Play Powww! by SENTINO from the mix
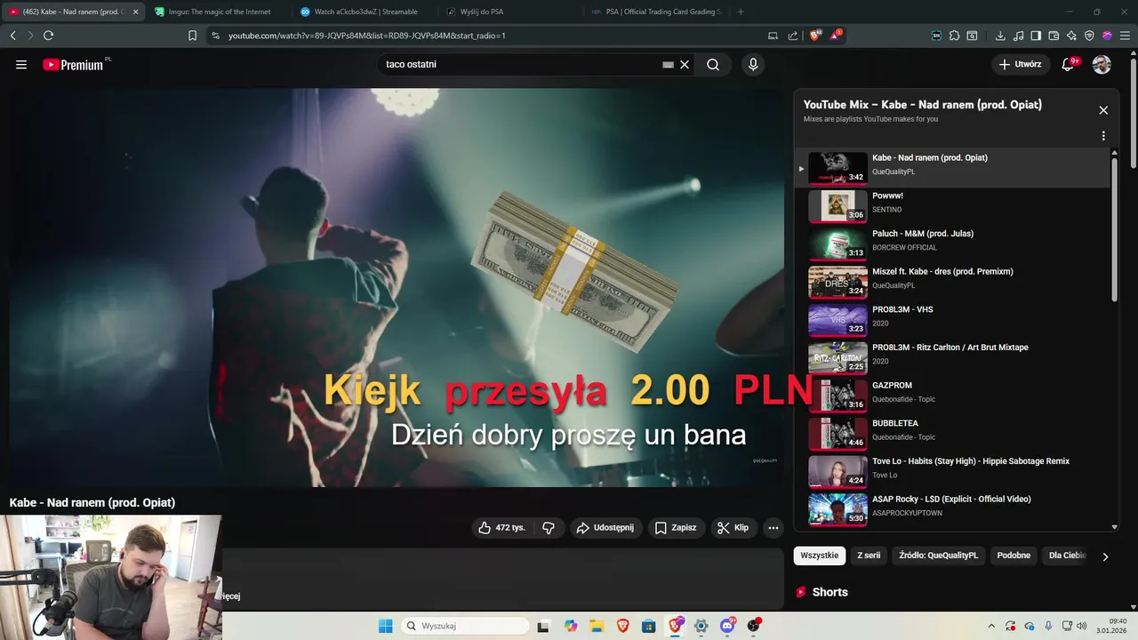 951,206
